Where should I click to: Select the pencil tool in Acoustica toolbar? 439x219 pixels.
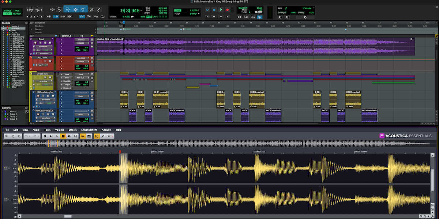(103, 136)
